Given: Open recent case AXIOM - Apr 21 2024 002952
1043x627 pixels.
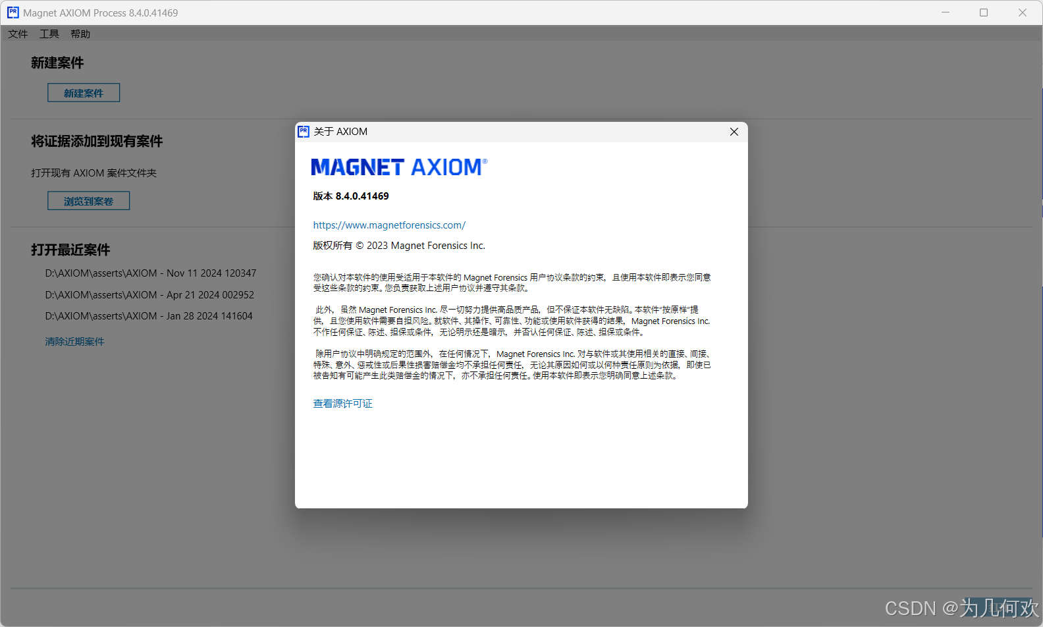Looking at the screenshot, I should (x=149, y=295).
